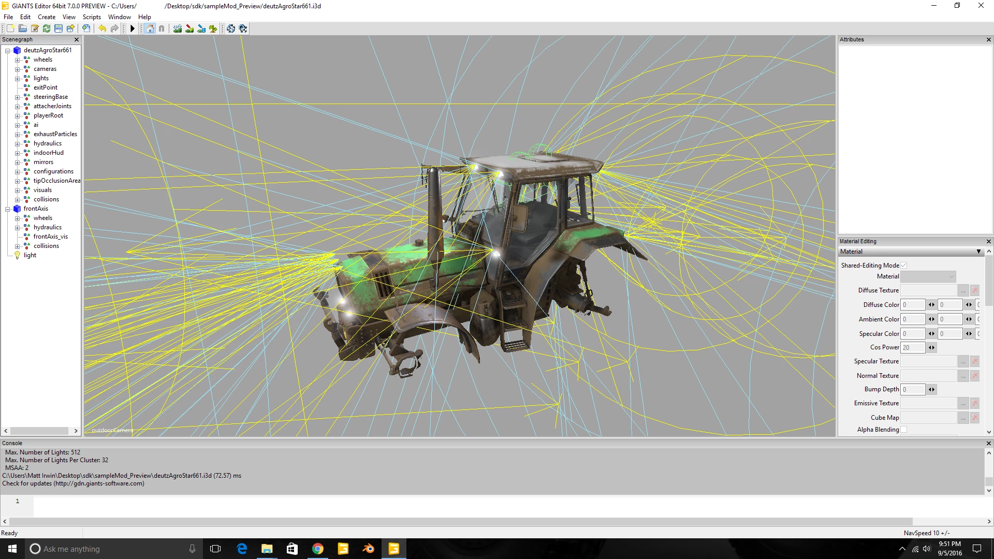Select the wheels node under frontAxis
Screen dimensions: 994x559
(42, 217)
